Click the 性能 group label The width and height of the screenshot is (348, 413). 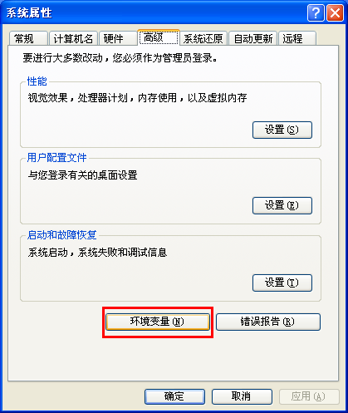[37, 81]
